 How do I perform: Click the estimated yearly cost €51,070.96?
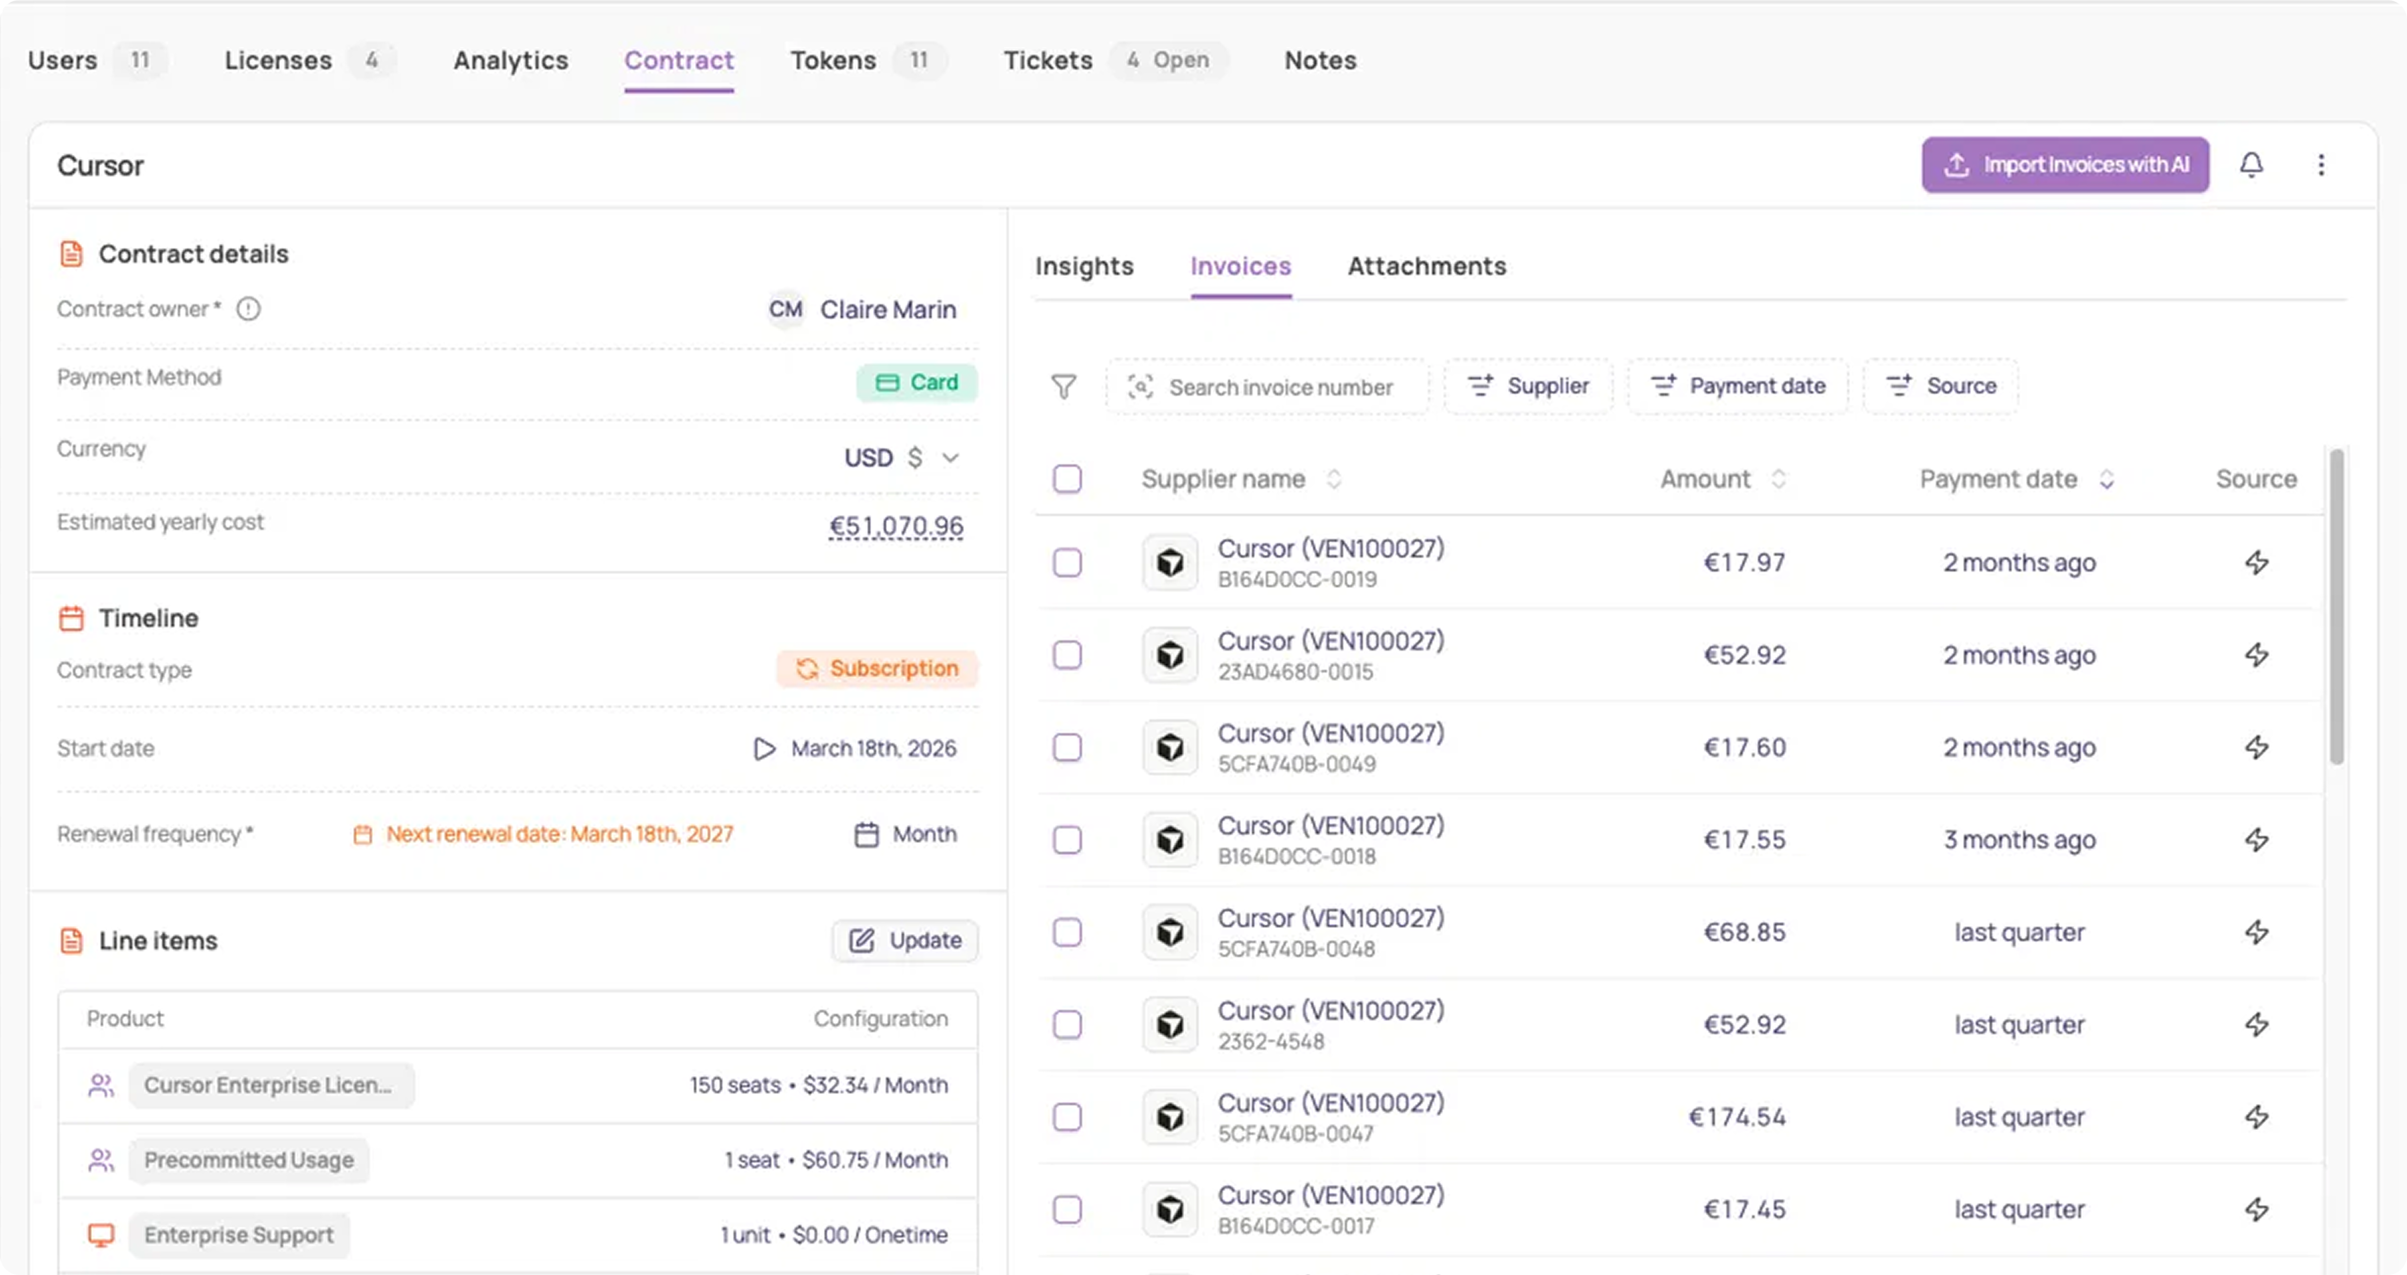point(896,526)
